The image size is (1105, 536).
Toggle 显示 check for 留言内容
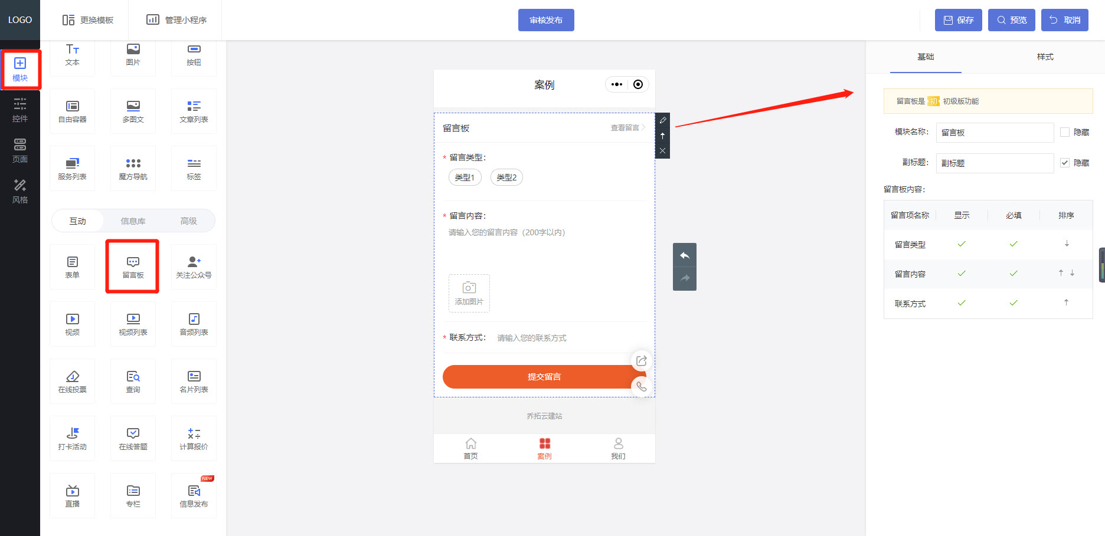pyautogui.click(x=962, y=274)
